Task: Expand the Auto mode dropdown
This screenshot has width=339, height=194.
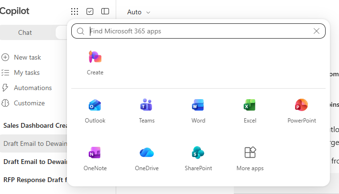Action: tap(138, 12)
